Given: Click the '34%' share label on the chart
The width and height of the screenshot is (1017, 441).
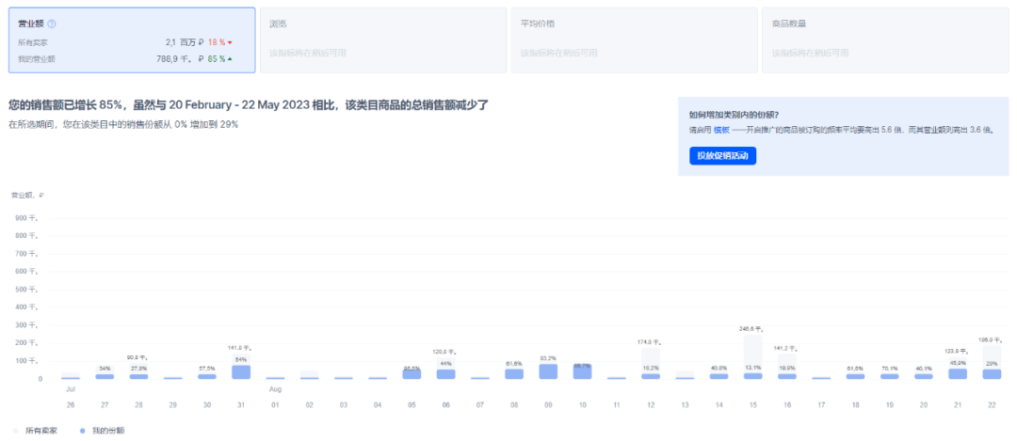Looking at the screenshot, I should [105, 368].
